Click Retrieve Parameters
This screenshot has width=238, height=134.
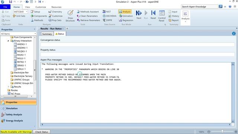89,20
